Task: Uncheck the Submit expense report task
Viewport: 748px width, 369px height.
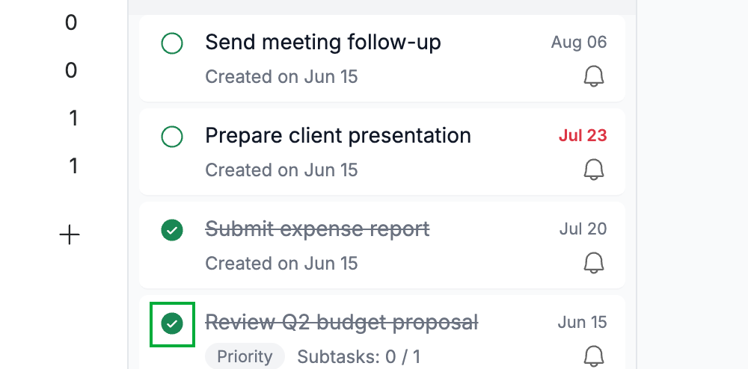Action: pos(172,231)
